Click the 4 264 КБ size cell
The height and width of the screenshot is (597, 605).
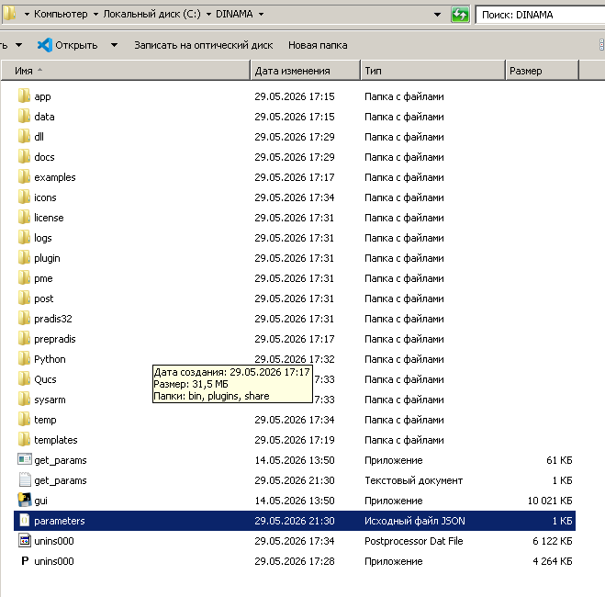tap(552, 561)
